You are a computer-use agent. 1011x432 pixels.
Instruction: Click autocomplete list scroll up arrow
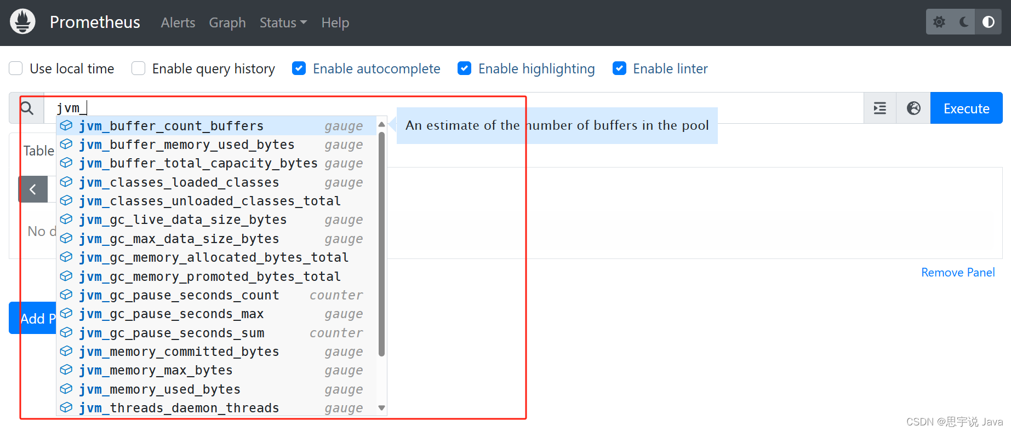382,124
